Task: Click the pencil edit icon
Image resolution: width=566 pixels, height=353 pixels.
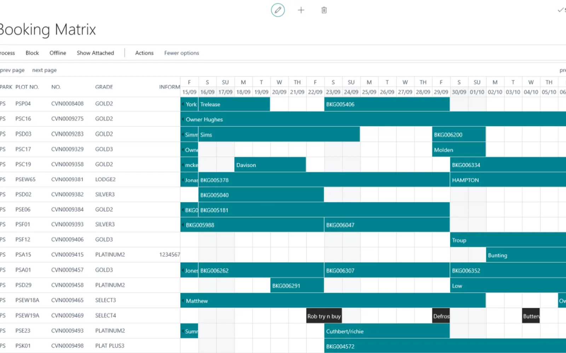Action: [278, 10]
